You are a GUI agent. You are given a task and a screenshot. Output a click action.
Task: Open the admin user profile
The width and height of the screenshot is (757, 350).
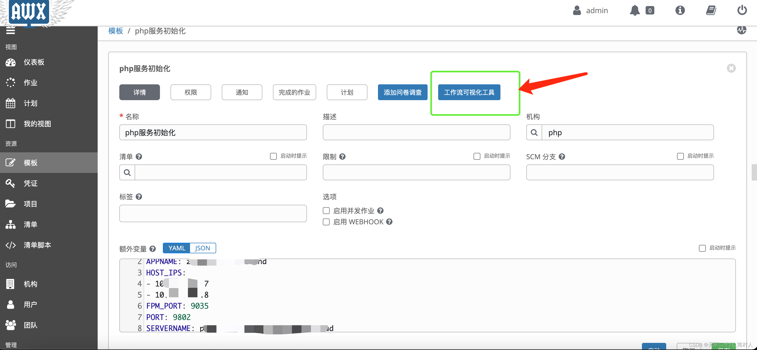[590, 11]
